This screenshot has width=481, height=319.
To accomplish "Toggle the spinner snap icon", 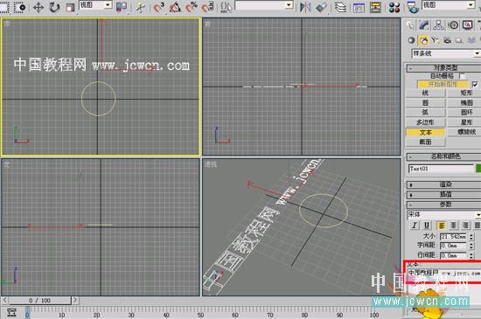I will (x=208, y=7).
